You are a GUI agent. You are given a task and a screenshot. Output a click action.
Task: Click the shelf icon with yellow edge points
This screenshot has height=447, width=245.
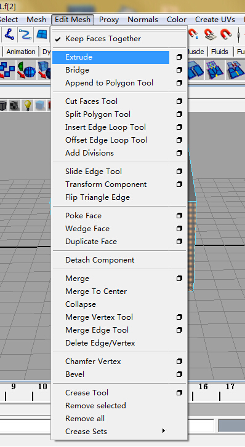pyautogui.click(x=215, y=70)
